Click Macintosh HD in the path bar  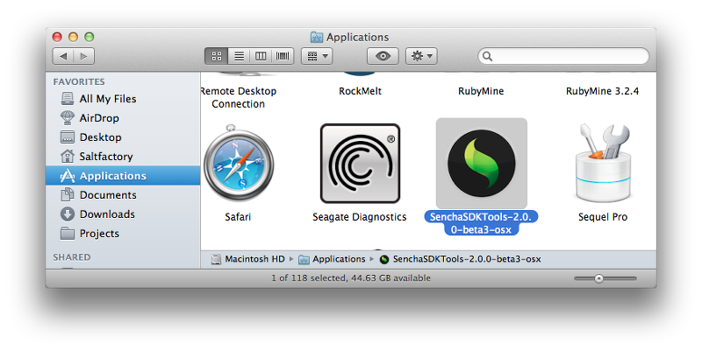coord(248,259)
